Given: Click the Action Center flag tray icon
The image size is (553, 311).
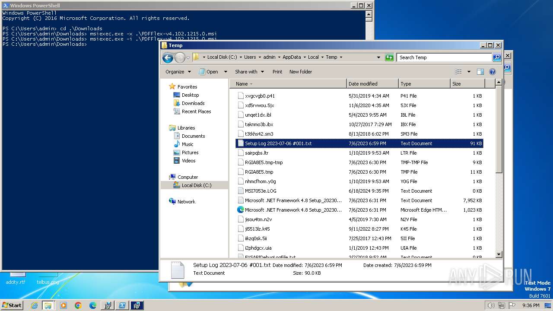Looking at the screenshot, I should (512, 305).
